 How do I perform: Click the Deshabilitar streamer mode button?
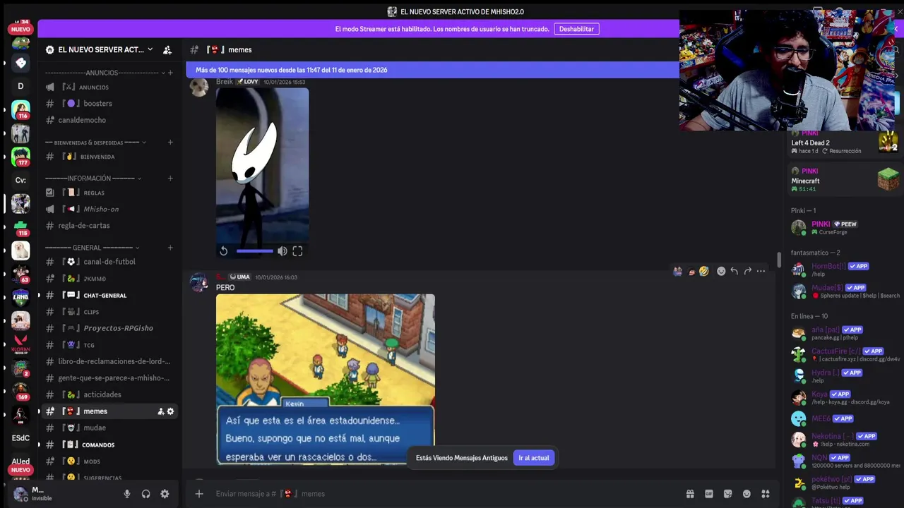[x=576, y=29]
